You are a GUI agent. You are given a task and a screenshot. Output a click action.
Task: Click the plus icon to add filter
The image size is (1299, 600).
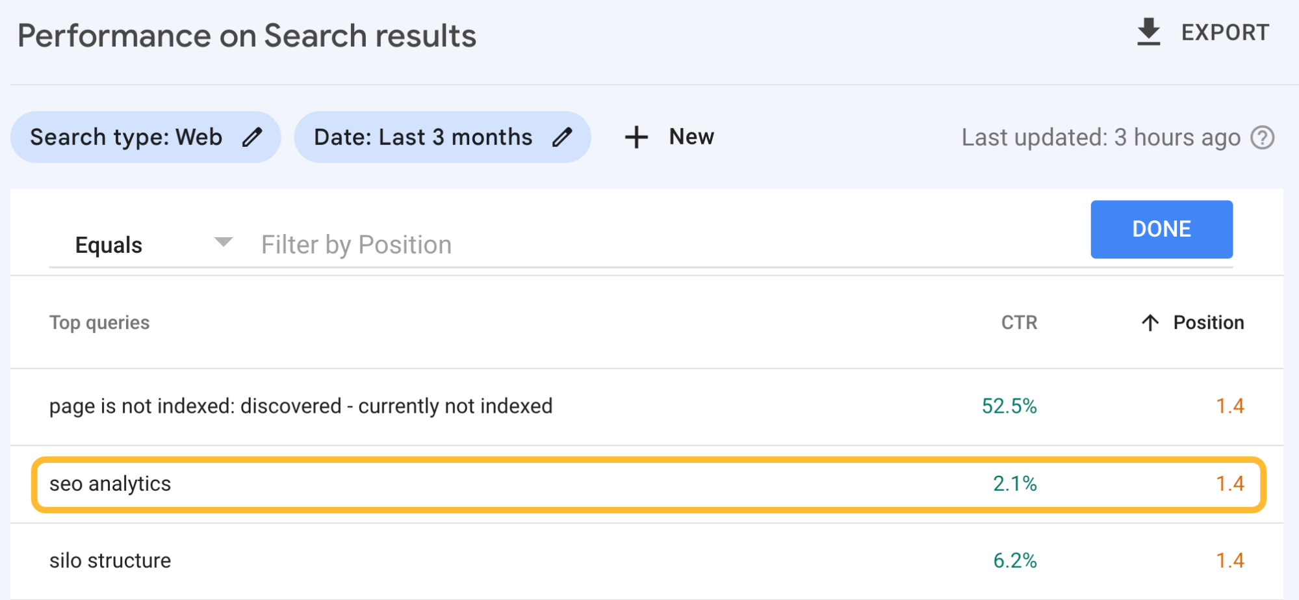pyautogui.click(x=636, y=137)
